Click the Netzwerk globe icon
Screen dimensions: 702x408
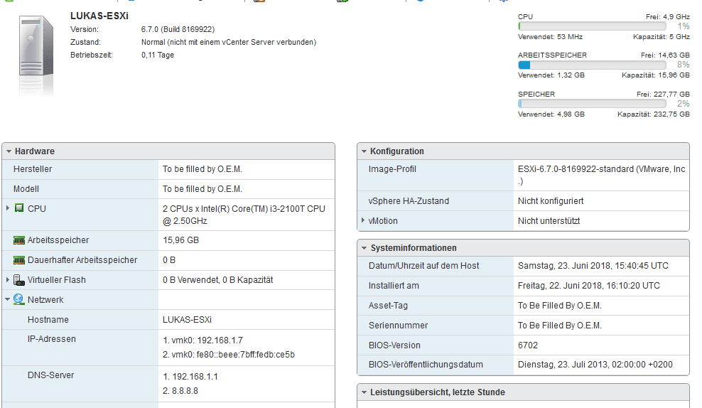(x=18, y=299)
